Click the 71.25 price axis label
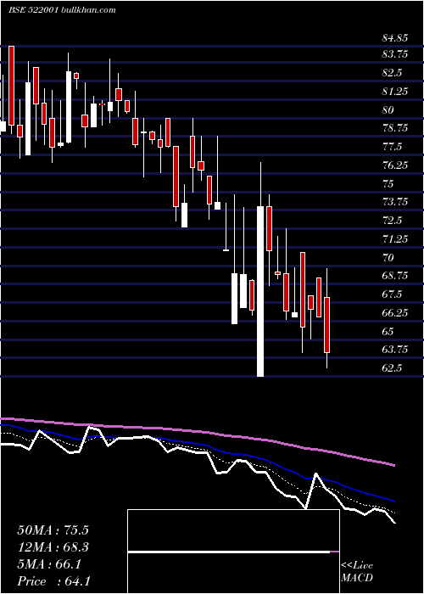The image size is (424, 594). (x=395, y=239)
